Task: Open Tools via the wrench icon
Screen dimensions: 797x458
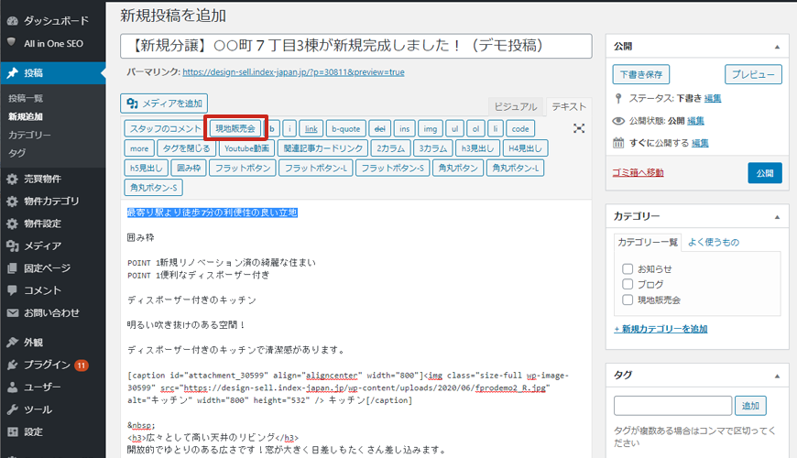Action: (12, 409)
